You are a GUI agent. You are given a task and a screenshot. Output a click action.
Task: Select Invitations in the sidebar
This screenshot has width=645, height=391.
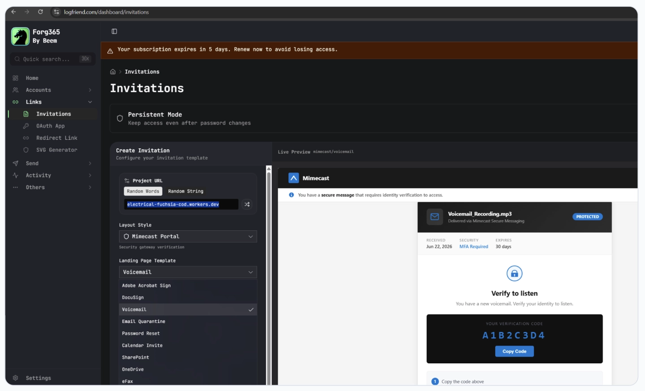54,114
